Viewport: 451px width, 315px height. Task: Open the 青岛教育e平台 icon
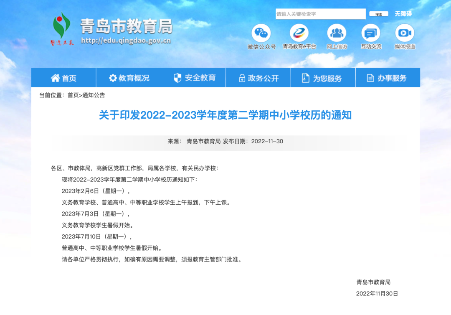pyautogui.click(x=299, y=33)
